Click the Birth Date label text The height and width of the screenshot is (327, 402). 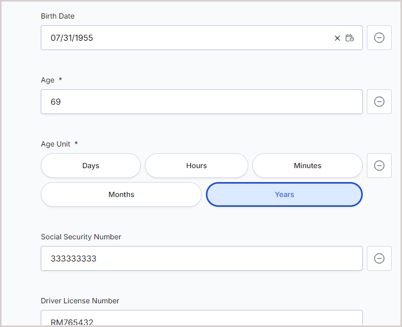(58, 16)
